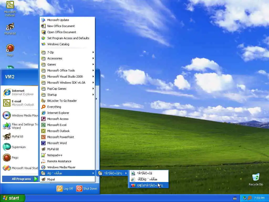Launch BitLocker To Go Reader

click(67, 101)
